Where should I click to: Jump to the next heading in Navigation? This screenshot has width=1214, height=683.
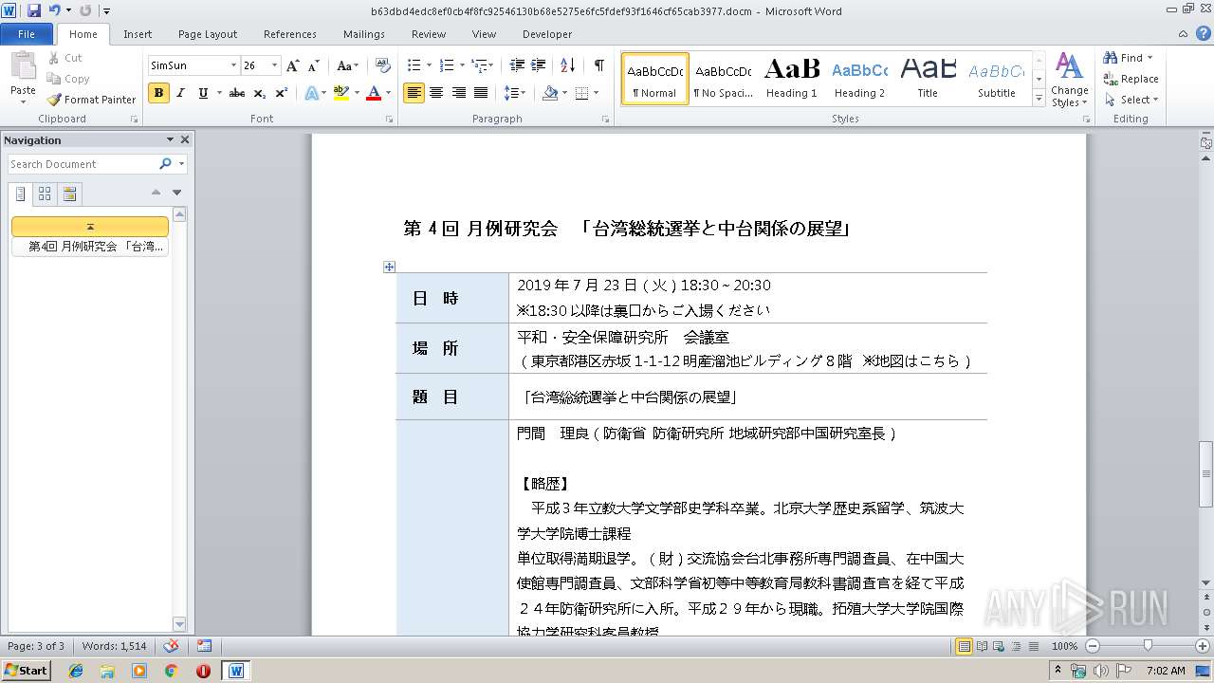[176, 193]
